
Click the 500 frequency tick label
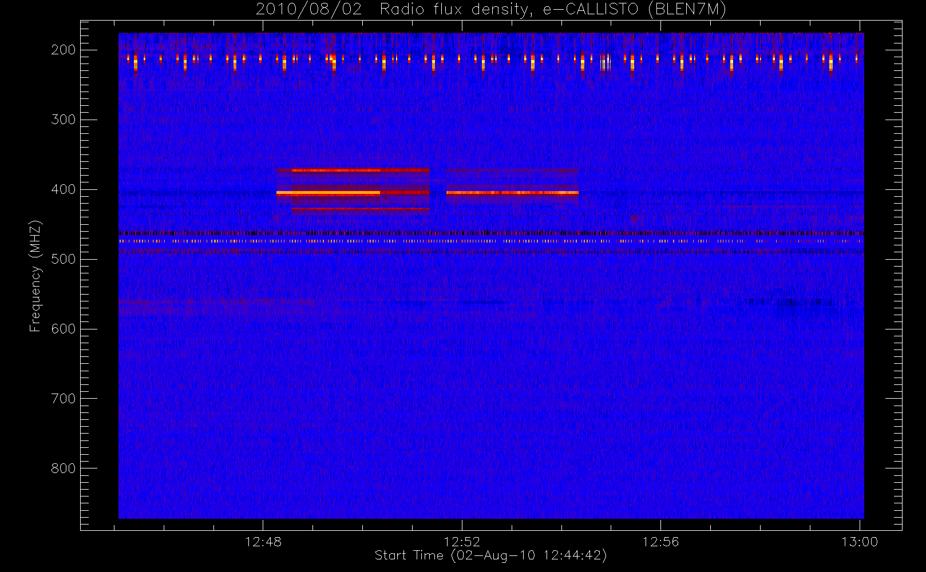coord(64,259)
